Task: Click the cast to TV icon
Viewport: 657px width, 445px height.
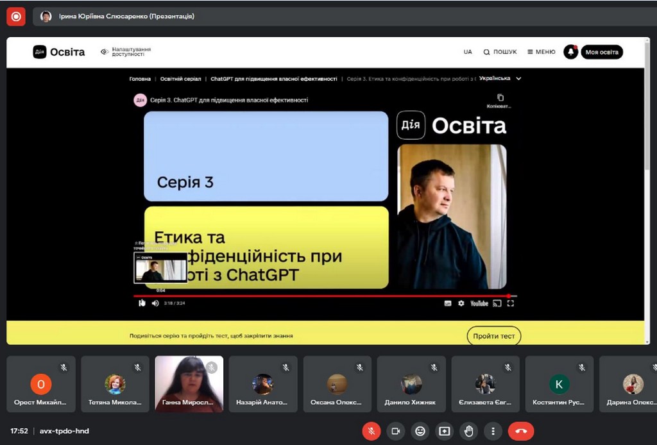Action: click(x=497, y=303)
